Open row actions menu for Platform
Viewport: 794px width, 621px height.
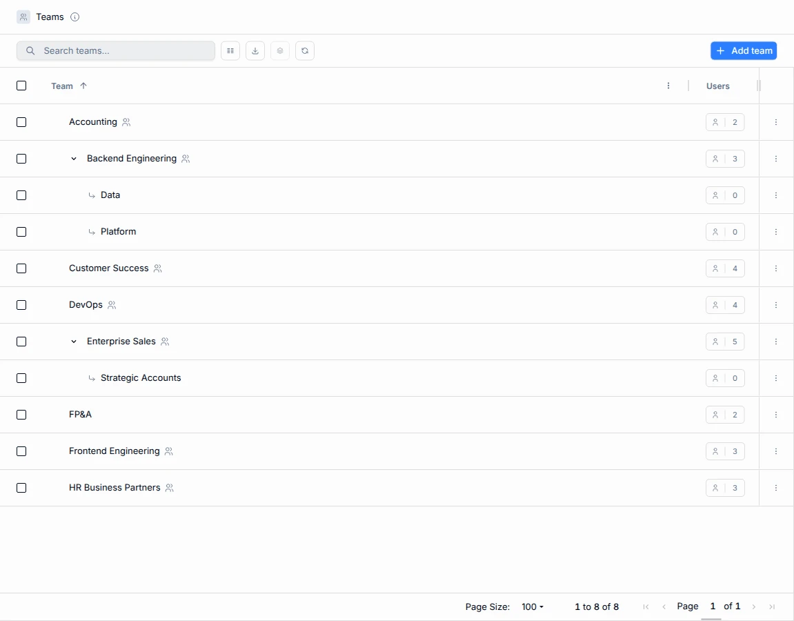point(776,231)
